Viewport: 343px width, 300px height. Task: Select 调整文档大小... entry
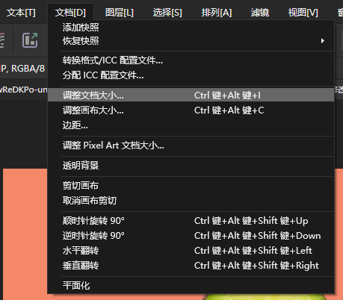(191, 96)
